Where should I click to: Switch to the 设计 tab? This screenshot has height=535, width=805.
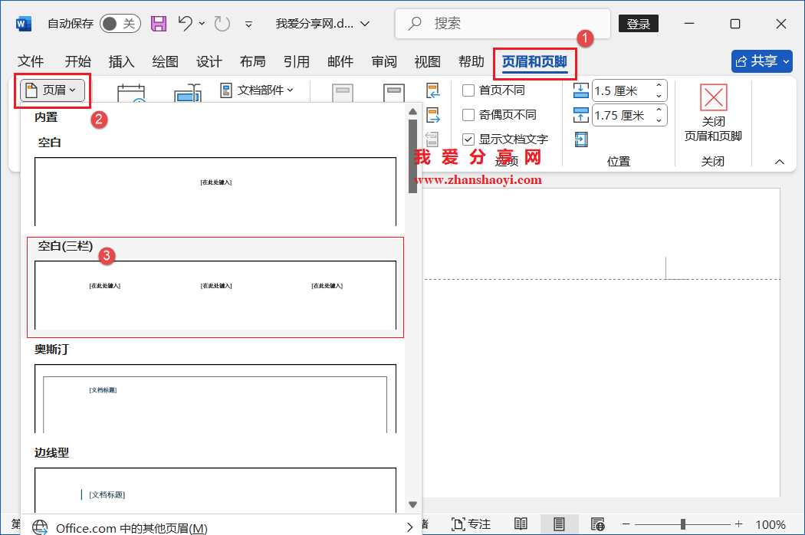[209, 61]
